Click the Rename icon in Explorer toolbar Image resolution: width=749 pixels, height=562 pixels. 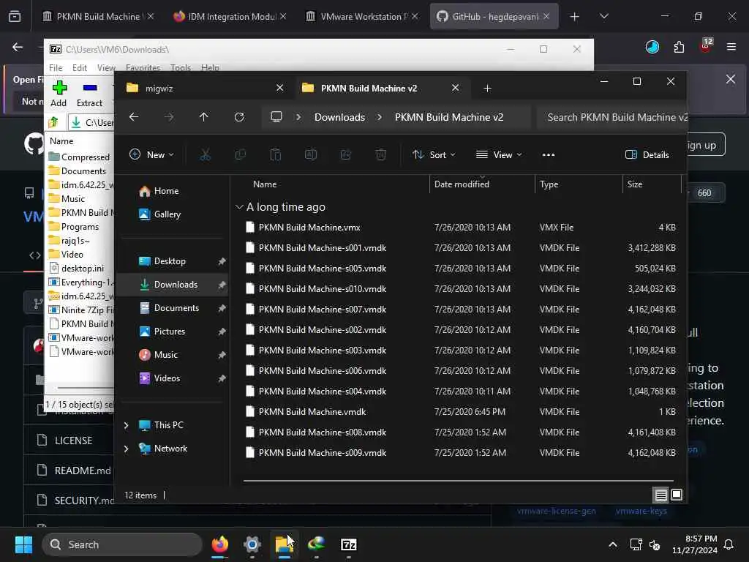tap(310, 155)
